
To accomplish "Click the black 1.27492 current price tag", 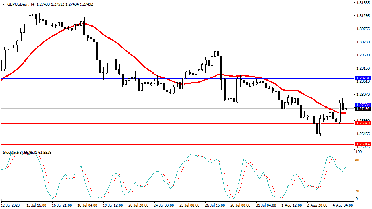I will pos(363,109).
